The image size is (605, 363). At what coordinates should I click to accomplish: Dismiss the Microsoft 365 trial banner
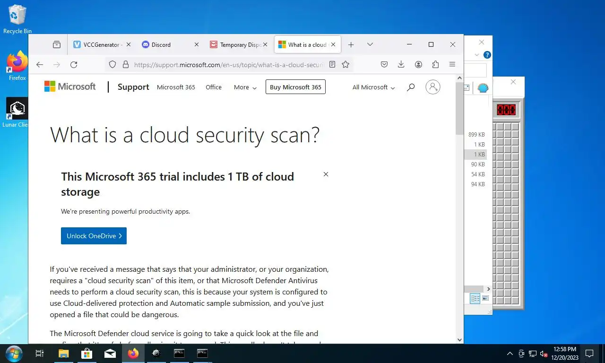pyautogui.click(x=326, y=174)
